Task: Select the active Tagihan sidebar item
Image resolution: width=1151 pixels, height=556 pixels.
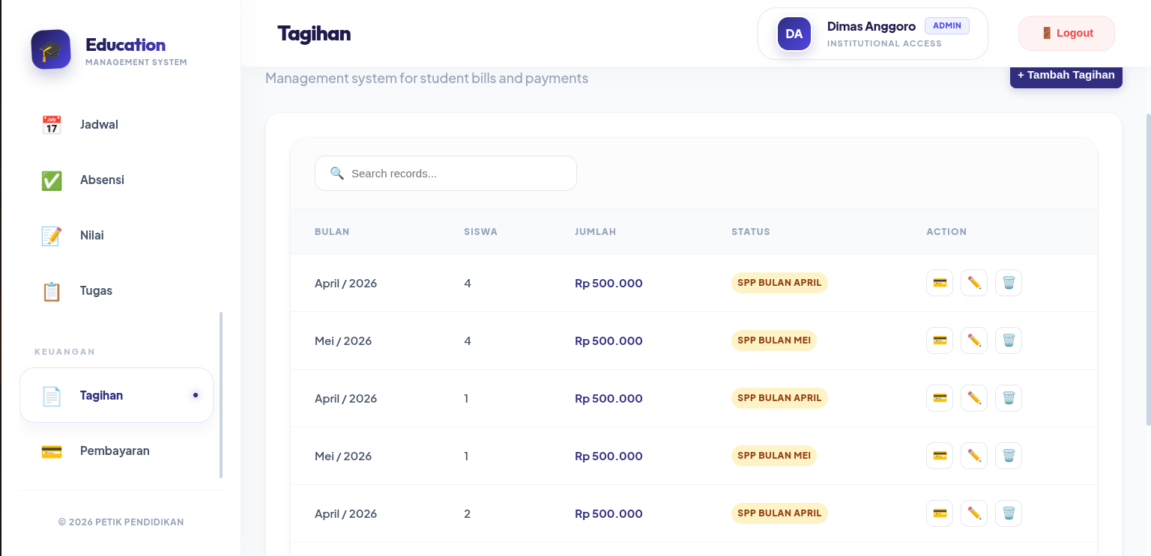Action: click(117, 395)
